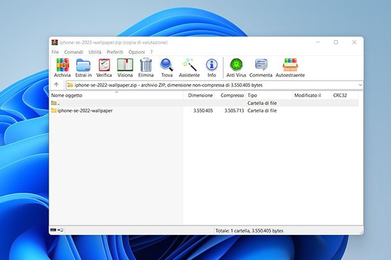Viewport: 391px width, 260px height.
Task: Click the key icon in status bar
Action: (x=61, y=230)
